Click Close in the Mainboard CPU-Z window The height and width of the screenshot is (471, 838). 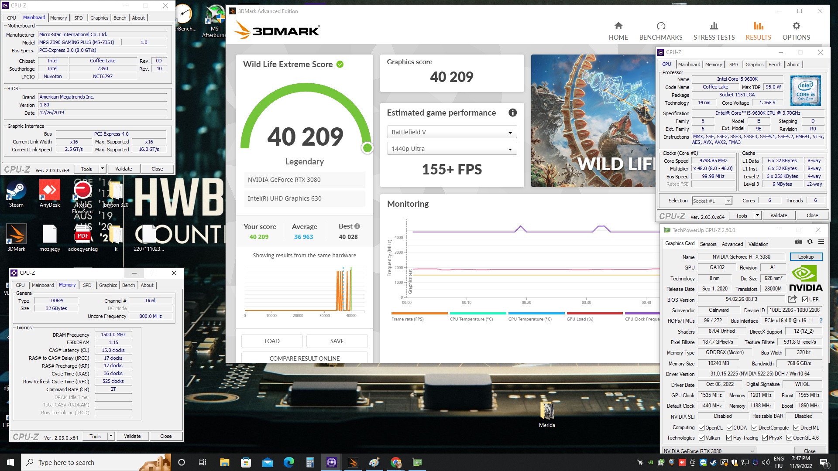click(157, 169)
